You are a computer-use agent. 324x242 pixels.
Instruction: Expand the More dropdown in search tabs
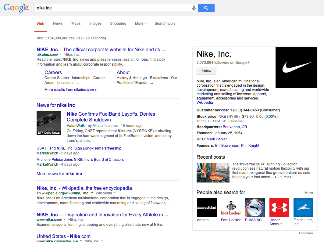tap(141, 23)
